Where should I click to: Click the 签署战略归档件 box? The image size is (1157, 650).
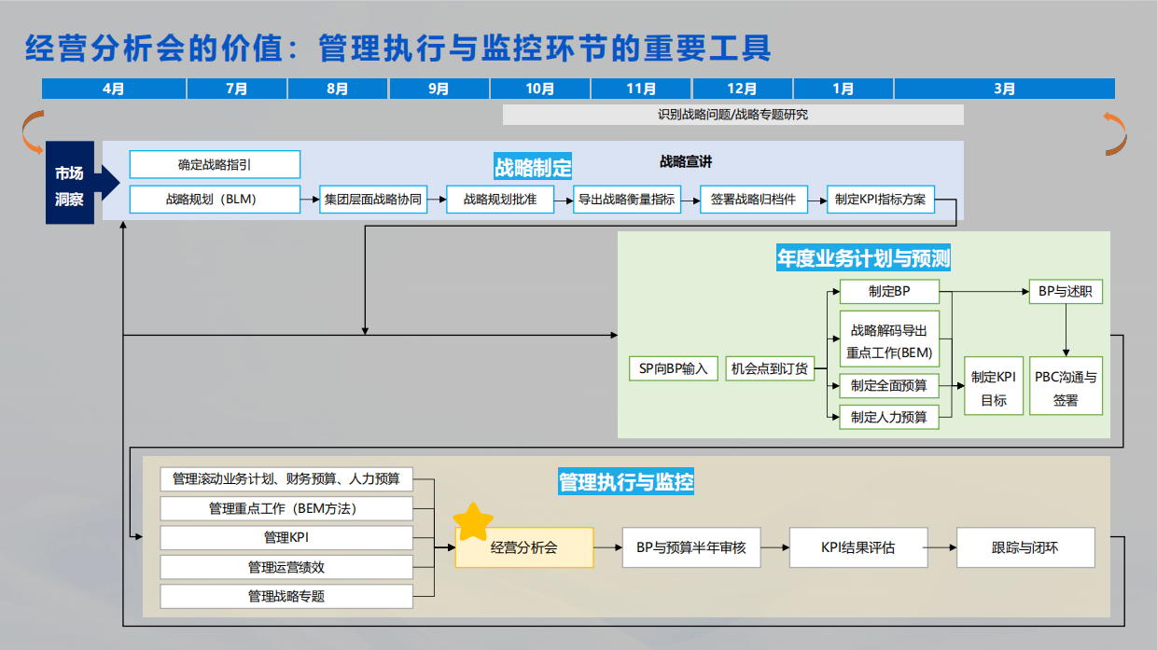(x=753, y=199)
